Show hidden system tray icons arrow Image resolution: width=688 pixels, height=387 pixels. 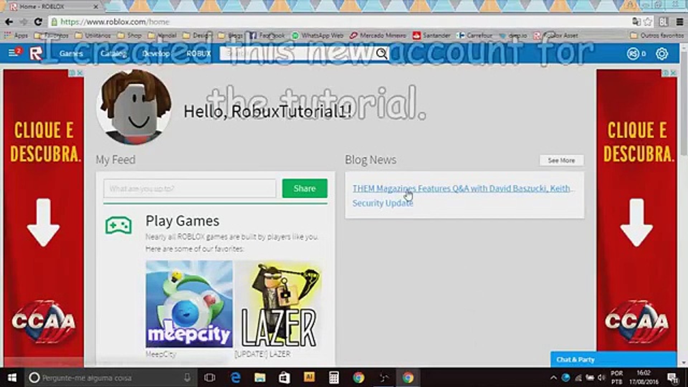click(553, 378)
